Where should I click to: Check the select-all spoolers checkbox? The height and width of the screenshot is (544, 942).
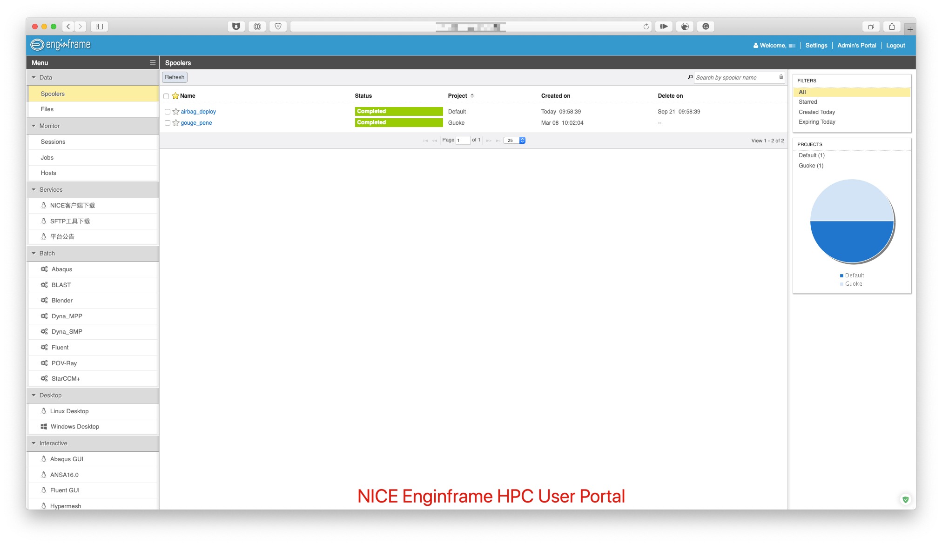(x=166, y=96)
